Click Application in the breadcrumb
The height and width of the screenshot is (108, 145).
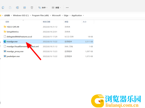[77, 16]
